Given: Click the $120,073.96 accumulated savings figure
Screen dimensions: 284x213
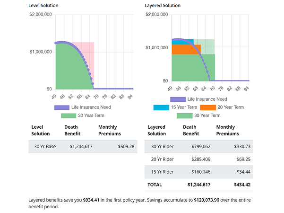Looking at the screenshot, I should tap(211, 200).
